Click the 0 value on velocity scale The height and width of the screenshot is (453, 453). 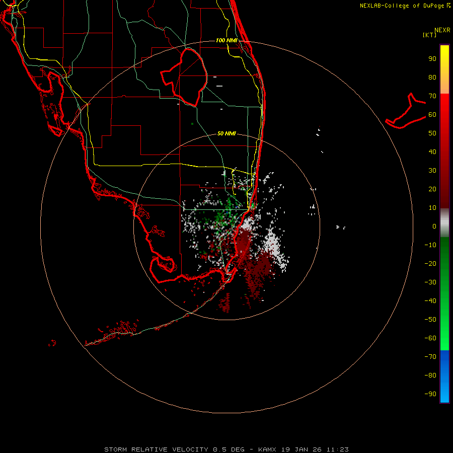[434, 226]
